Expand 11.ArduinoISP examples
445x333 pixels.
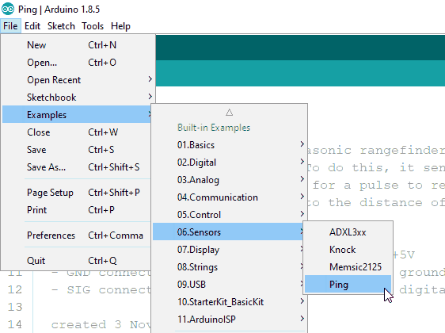click(x=230, y=319)
